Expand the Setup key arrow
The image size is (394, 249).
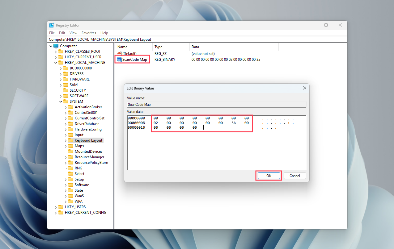click(x=66, y=179)
